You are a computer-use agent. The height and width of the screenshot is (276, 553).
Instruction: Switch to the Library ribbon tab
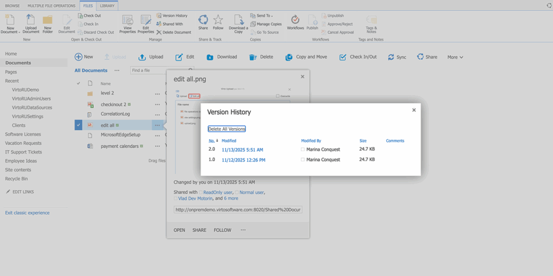click(x=106, y=5)
